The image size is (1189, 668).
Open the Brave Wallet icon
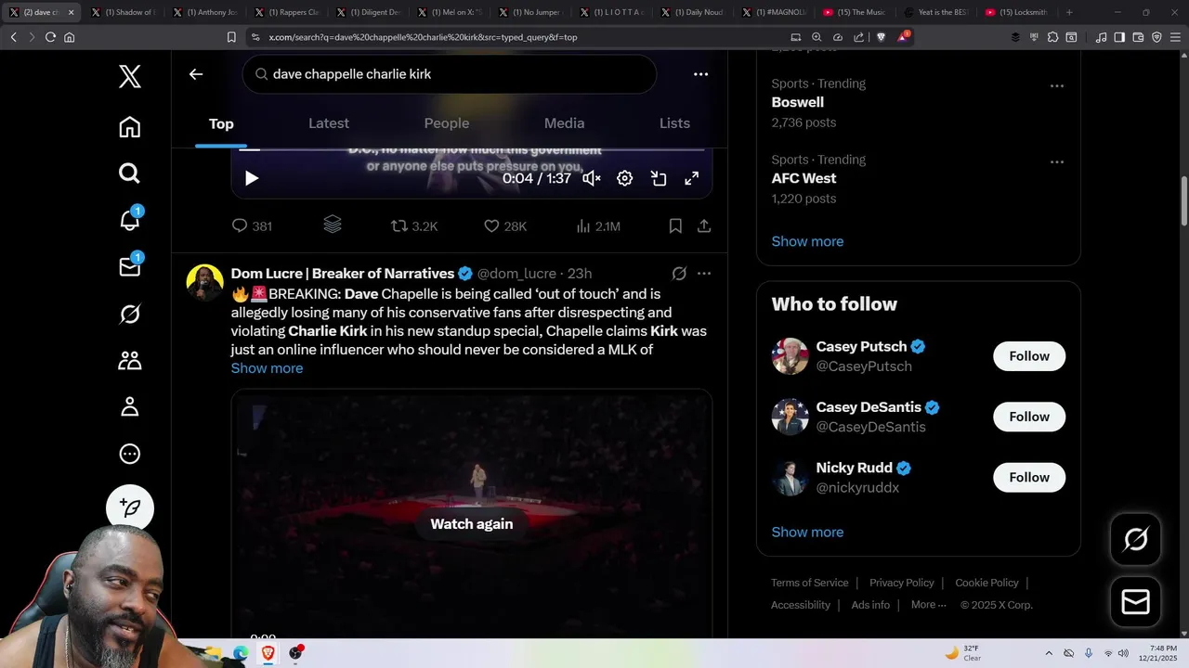[x=1138, y=37]
